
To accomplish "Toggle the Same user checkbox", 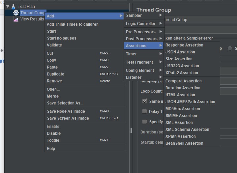I will (145, 101).
